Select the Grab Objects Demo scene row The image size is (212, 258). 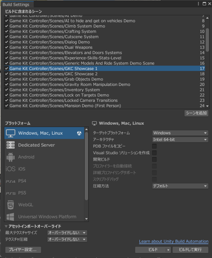point(105,79)
